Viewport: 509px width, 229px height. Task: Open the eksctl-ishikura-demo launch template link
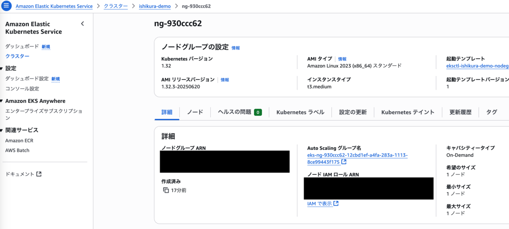[x=477, y=66]
